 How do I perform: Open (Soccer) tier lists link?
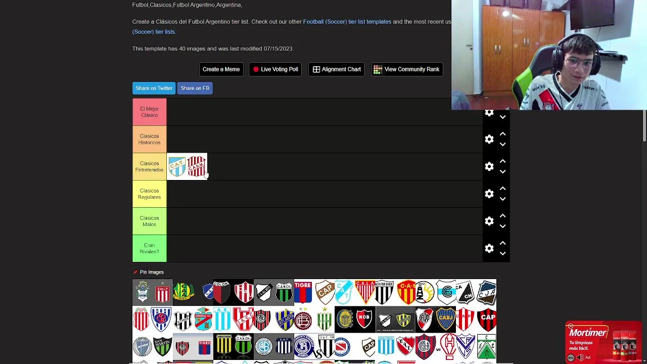[154, 32]
